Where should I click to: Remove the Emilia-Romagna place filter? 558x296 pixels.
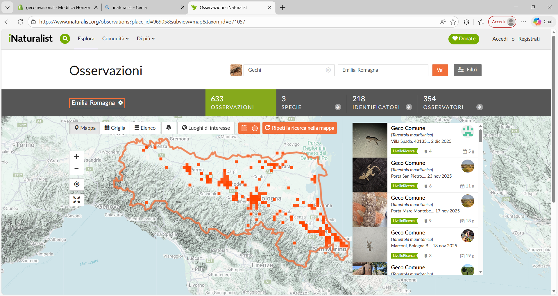point(121,103)
